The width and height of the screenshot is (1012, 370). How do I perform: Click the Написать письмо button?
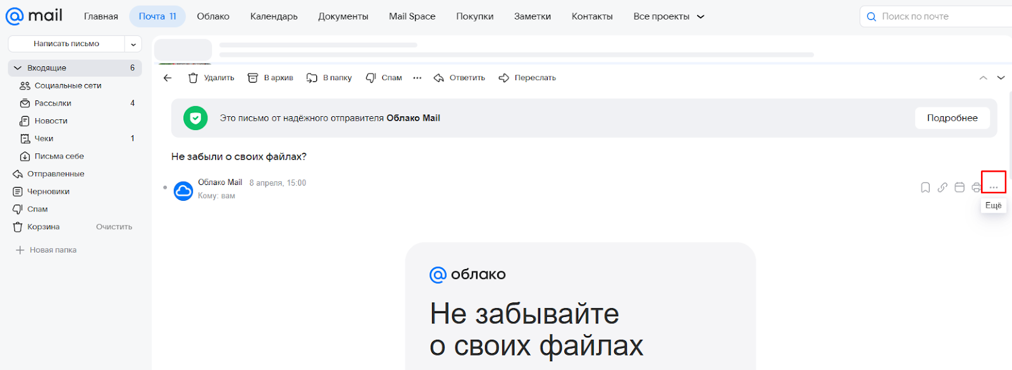[66, 44]
